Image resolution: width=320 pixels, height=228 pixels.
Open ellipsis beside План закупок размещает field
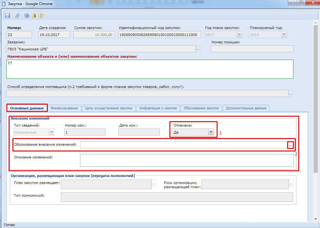pos(154,184)
